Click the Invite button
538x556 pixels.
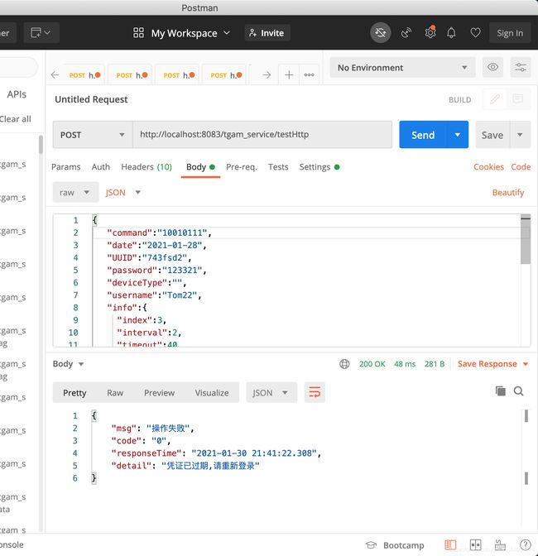(x=267, y=33)
